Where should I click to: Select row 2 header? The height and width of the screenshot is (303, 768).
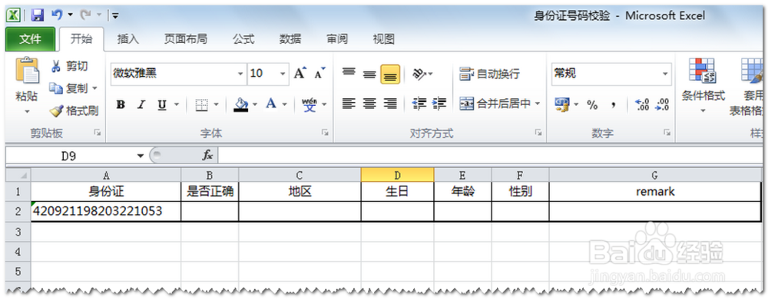coord(18,212)
